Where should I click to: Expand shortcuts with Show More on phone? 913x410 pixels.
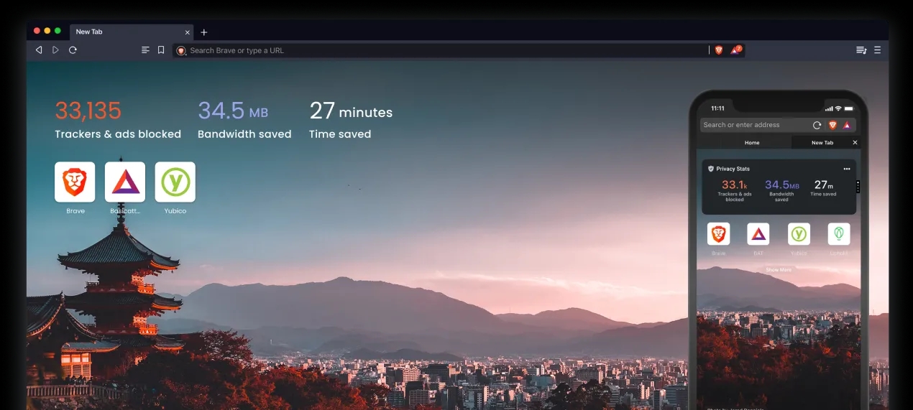point(778,270)
